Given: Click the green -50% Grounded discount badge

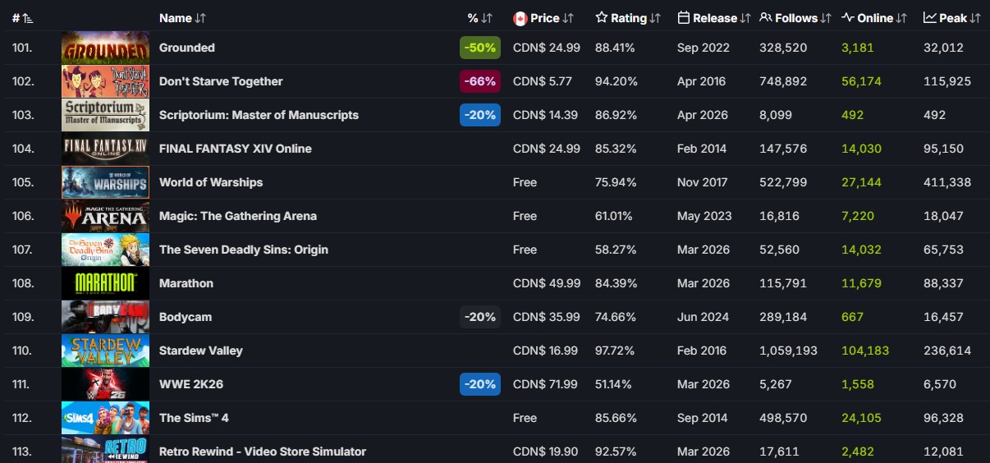Looking at the screenshot, I should [480, 48].
